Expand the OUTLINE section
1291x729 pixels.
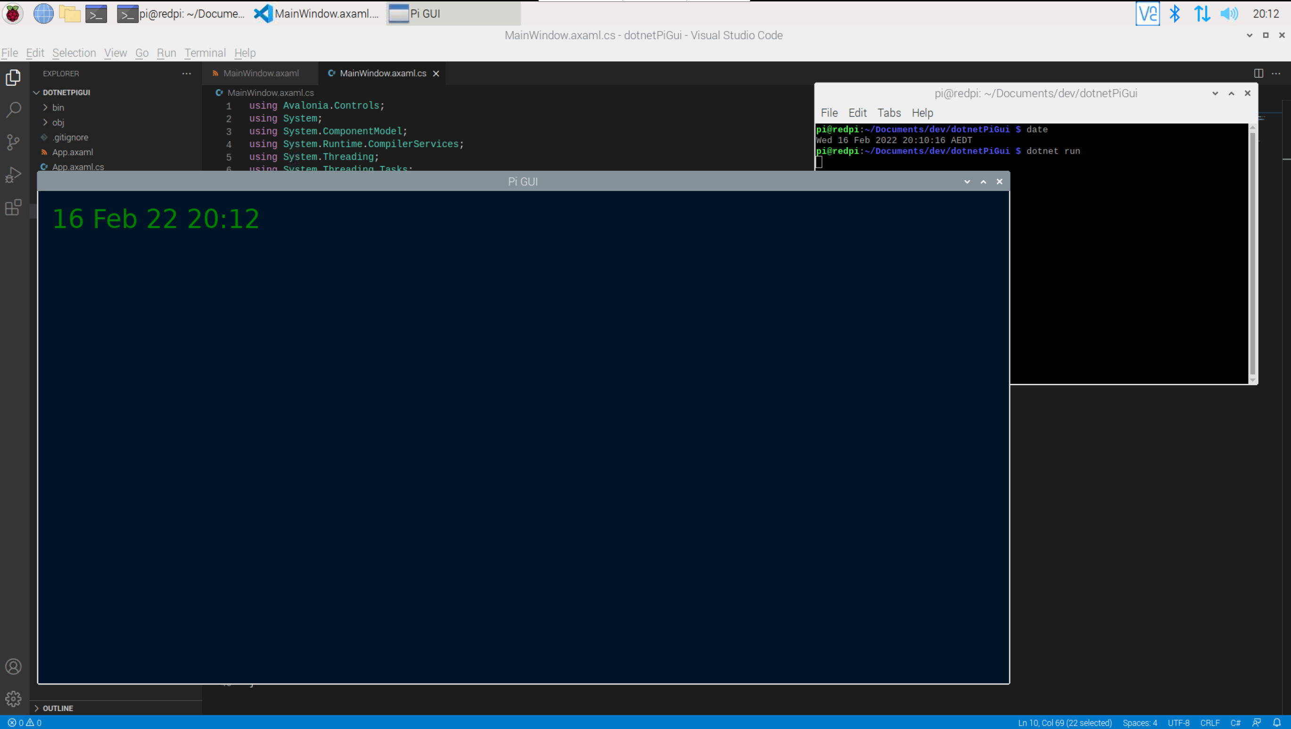(57, 708)
